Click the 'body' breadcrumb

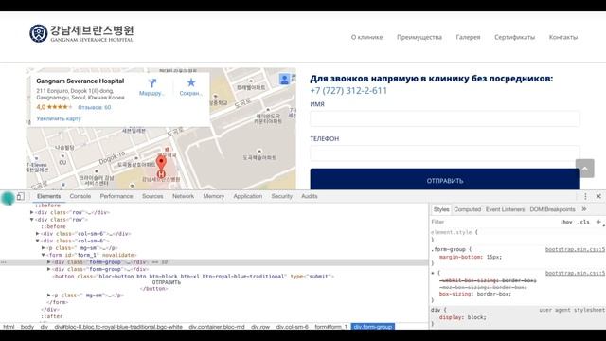[x=27, y=327]
